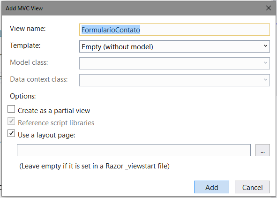
Task: Click the 'Use a layout page:' label text
Action: pos(46,135)
